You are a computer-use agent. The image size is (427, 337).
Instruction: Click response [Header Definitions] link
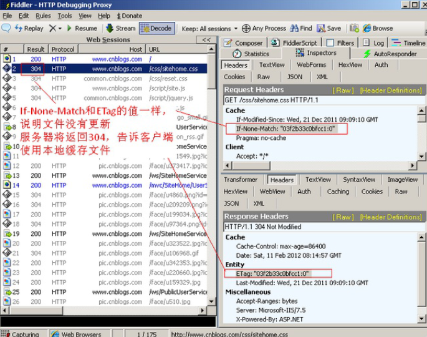pyautogui.click(x=391, y=217)
